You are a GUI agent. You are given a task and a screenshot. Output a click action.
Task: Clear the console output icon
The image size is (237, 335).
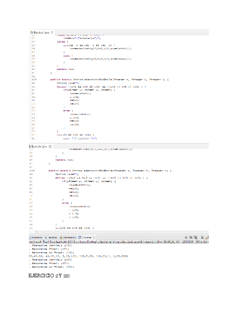pos(202,237)
